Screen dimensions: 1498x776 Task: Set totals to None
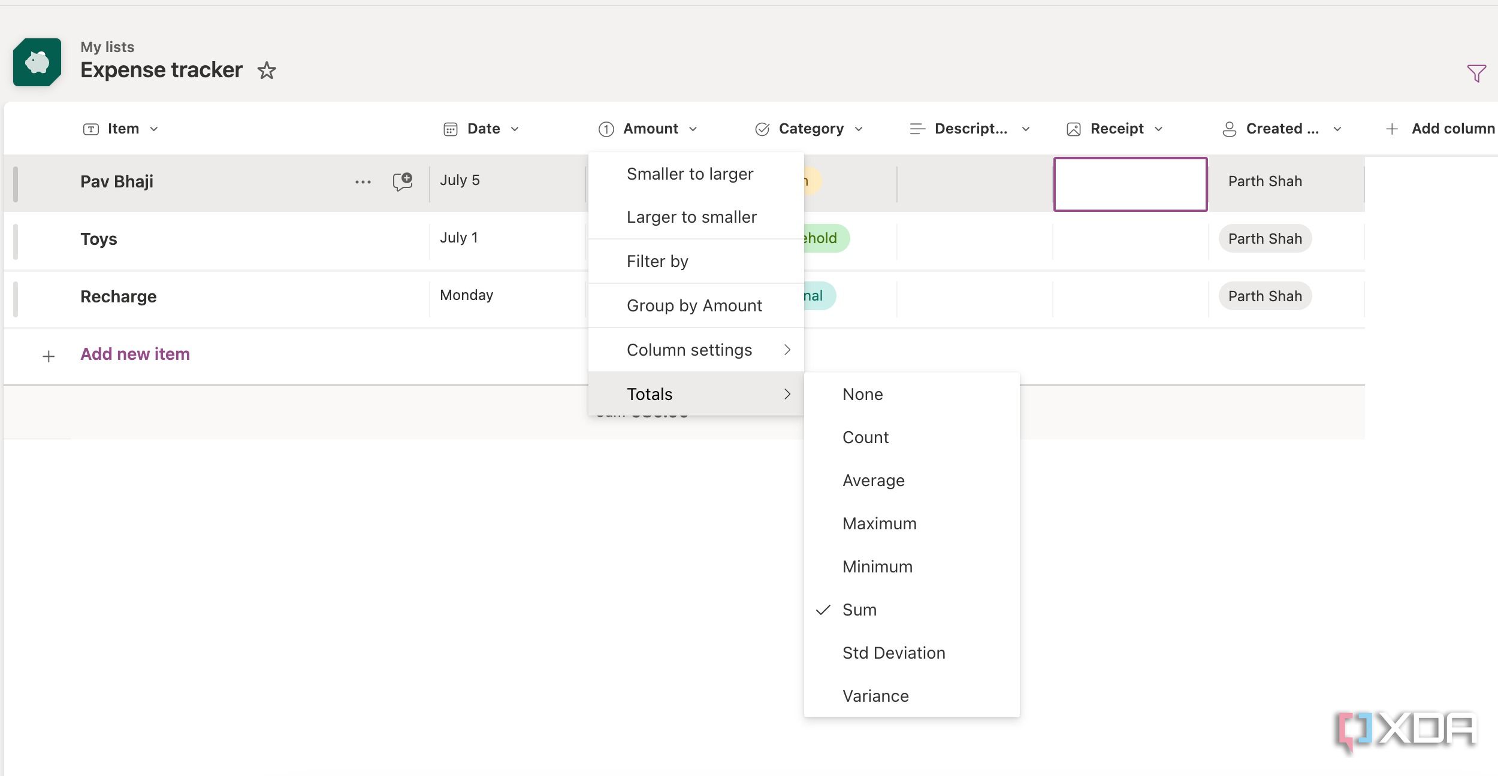[x=912, y=394]
